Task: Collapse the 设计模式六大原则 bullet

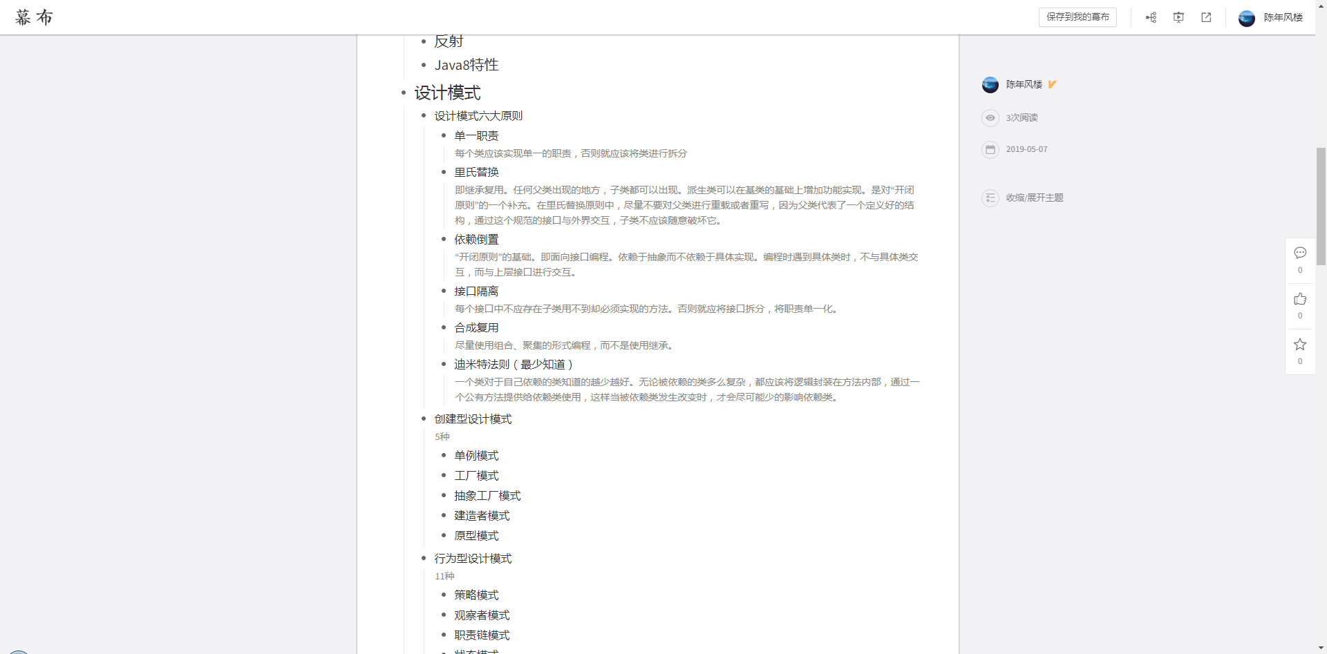Action: 424,116
